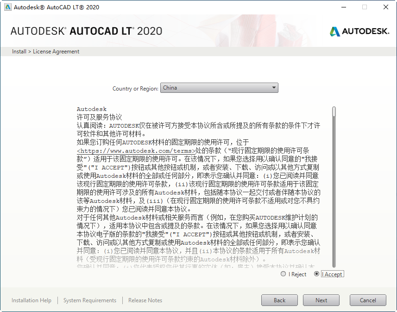
Task: Cancel the installation
Action: (368, 300)
